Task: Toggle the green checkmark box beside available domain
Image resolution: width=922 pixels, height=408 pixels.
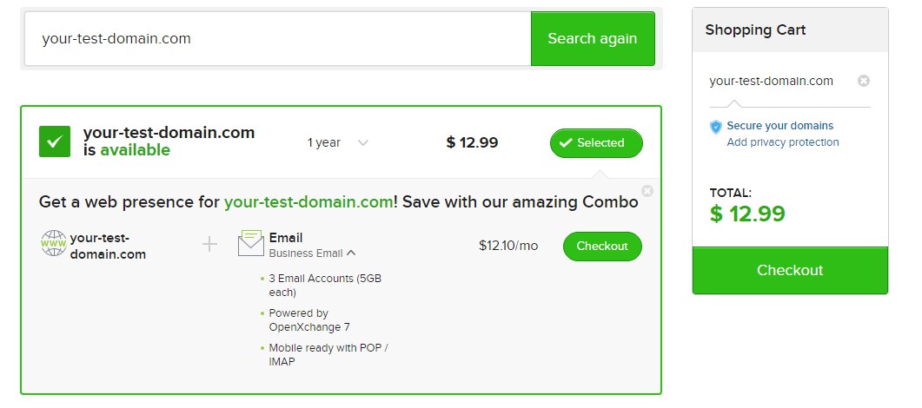Action: (55, 141)
